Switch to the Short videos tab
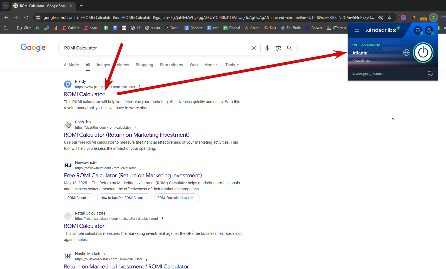Image resolution: width=446 pixels, height=269 pixels. click(171, 65)
